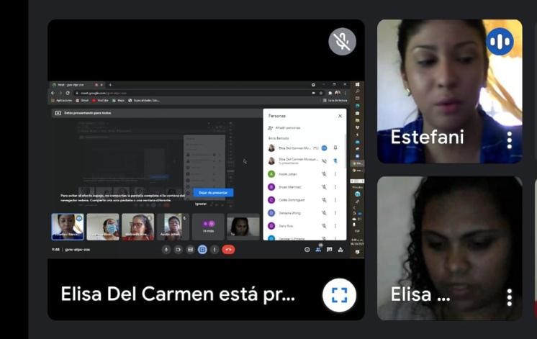Viewport: 537px width, 339px height.
Task: Open the chat icon in Meet toolbar
Action: click(329, 250)
